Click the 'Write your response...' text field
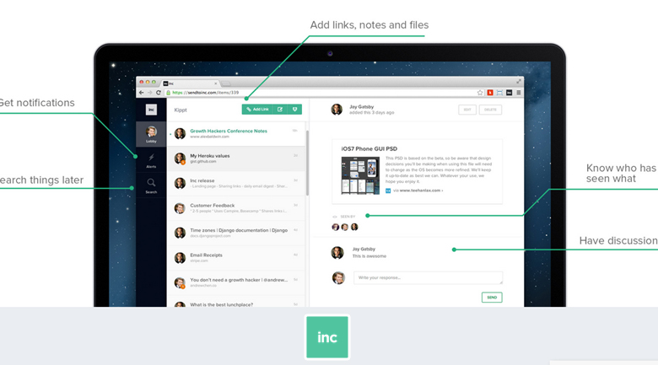 428,278
